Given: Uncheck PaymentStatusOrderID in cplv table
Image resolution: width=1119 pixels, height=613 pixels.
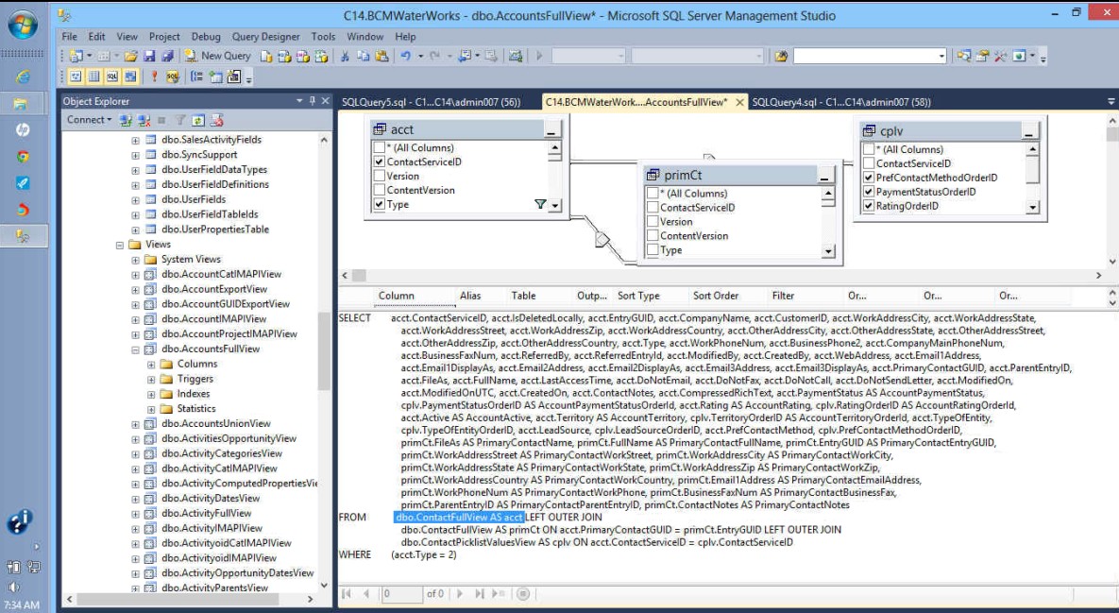Looking at the screenshot, I should pyautogui.click(x=869, y=192).
